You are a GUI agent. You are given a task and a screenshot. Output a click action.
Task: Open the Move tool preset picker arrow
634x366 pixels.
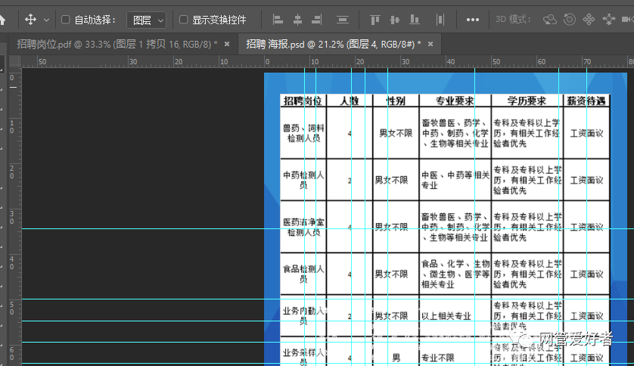(x=46, y=20)
